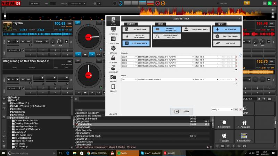The image size is (278, 156).
Task: Refresh the audio outputs list
Action: (x=240, y=55)
